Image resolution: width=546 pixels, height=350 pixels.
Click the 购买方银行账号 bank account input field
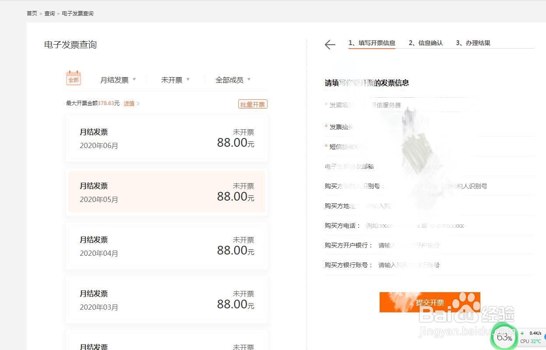(416, 265)
